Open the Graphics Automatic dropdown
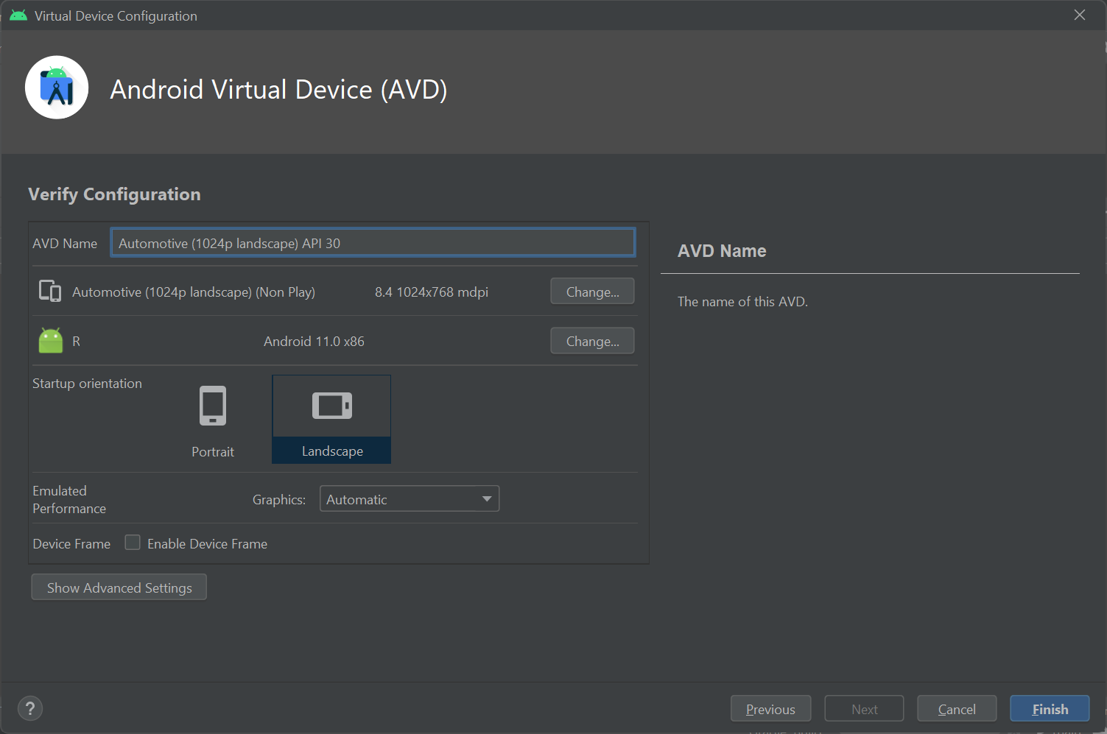 (410, 499)
